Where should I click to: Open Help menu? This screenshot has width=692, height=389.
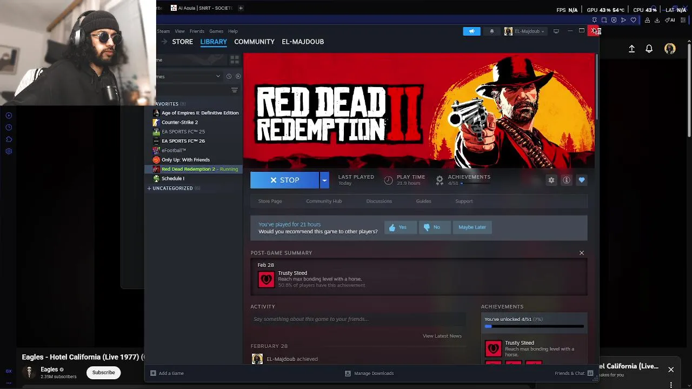coord(232,31)
